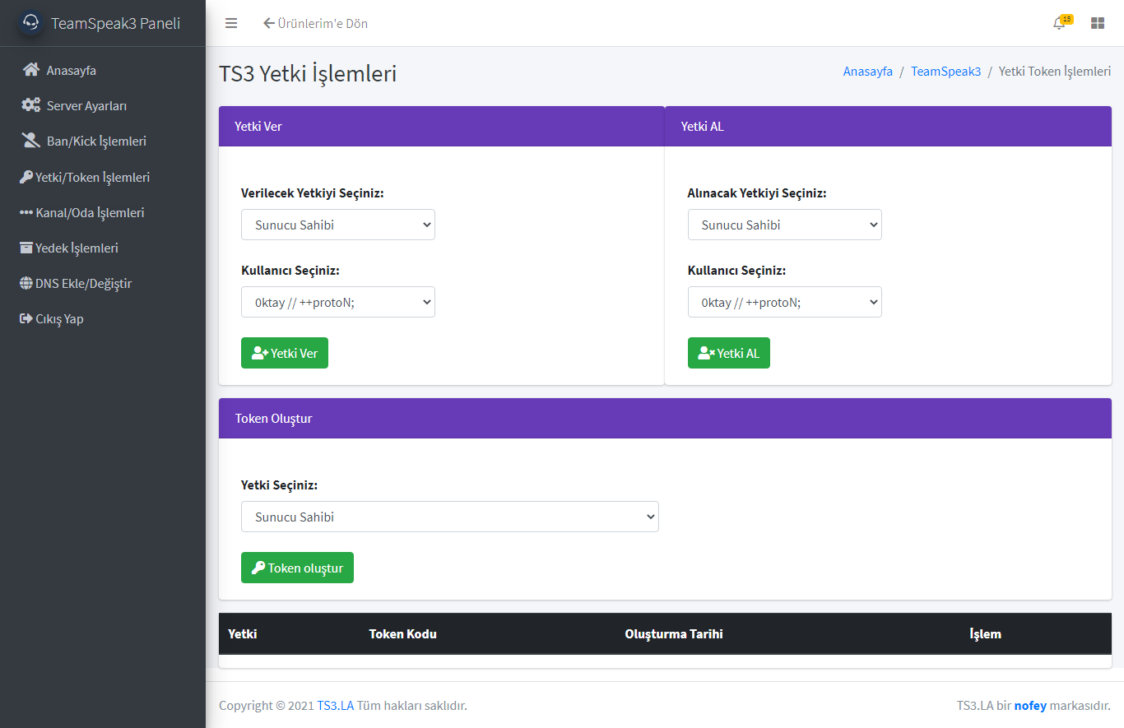Viewport: 1124px width, 728px height.
Task: Click the TeamSpeak3 headset logo
Action: (x=30, y=22)
